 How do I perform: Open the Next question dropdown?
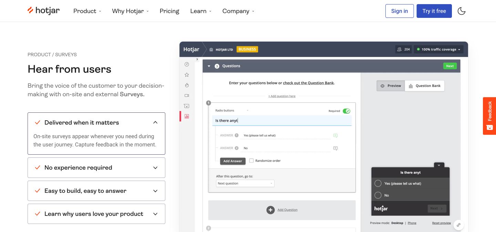click(x=245, y=184)
